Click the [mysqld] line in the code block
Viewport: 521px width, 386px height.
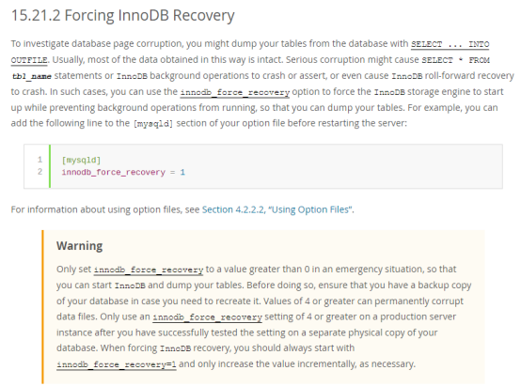point(81,160)
